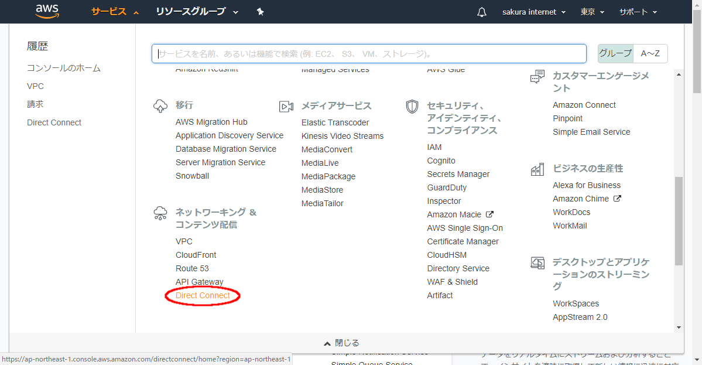Open the 東京 region dropdown

[593, 12]
